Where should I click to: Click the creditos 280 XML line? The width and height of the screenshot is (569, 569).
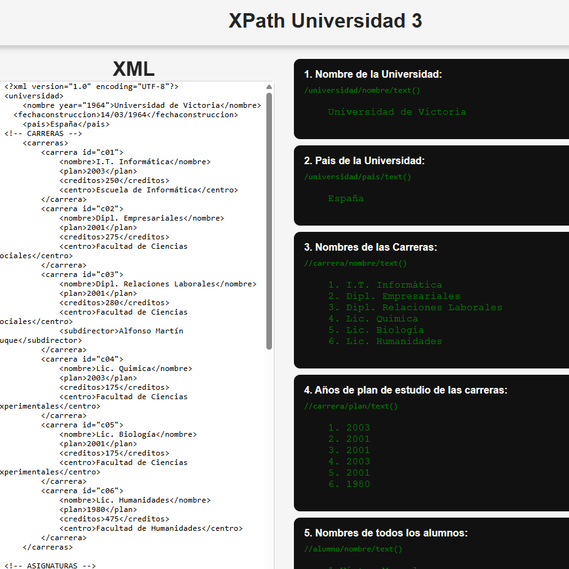coord(114,303)
